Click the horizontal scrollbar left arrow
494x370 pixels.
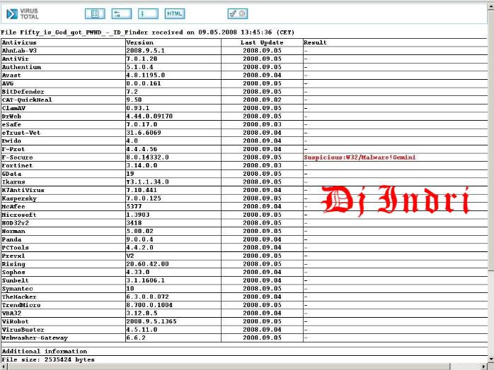coord(3,366)
